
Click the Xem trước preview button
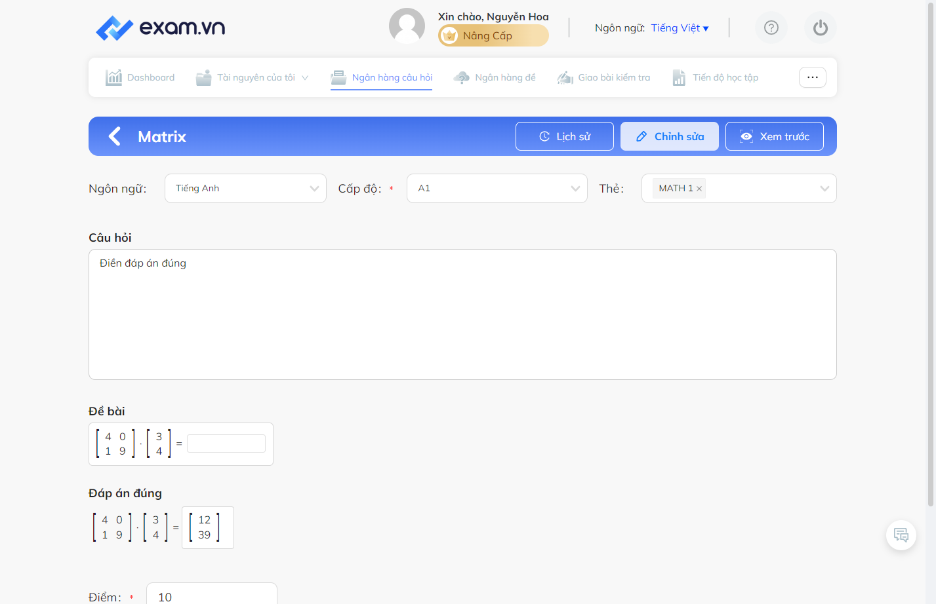775,136
